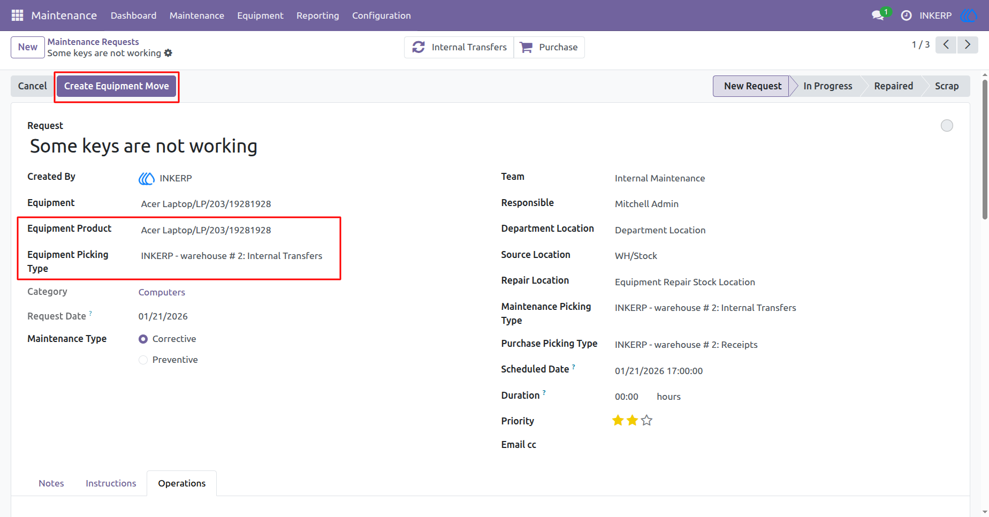989x517 pixels.
Task: Open the Internal Transfers smart button
Action: (459, 47)
